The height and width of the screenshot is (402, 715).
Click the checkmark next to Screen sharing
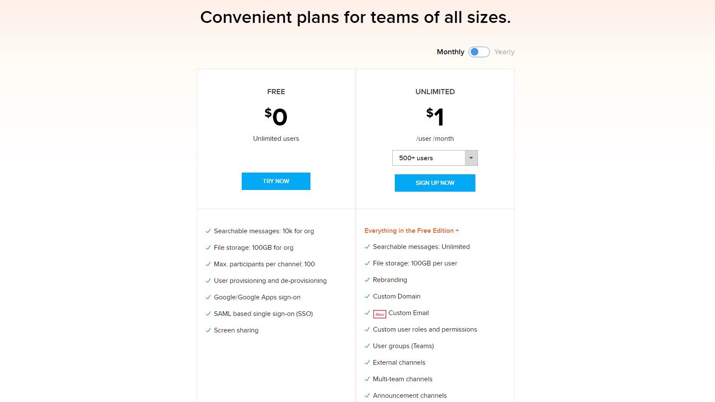pyautogui.click(x=208, y=330)
